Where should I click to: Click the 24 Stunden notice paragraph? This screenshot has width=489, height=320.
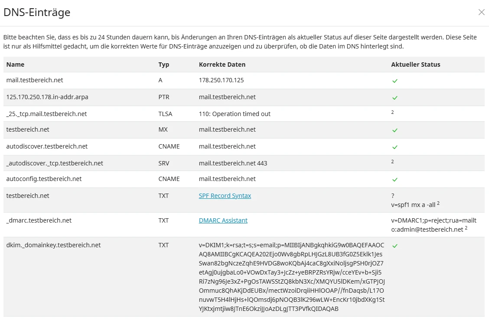coord(240,42)
